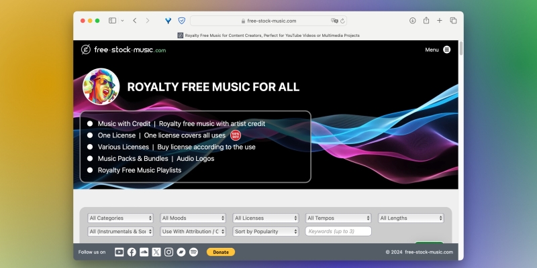This screenshot has width=537, height=268.
Task: Open Safari downloads icon
Action: [412, 21]
